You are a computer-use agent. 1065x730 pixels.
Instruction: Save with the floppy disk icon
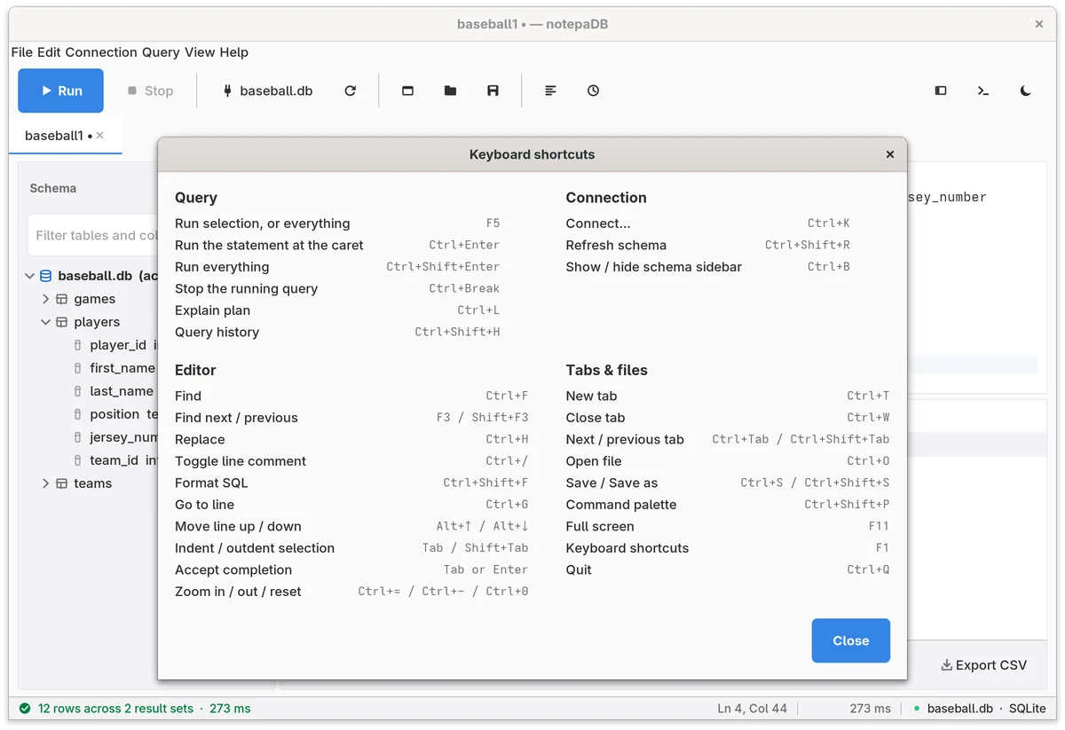493,90
